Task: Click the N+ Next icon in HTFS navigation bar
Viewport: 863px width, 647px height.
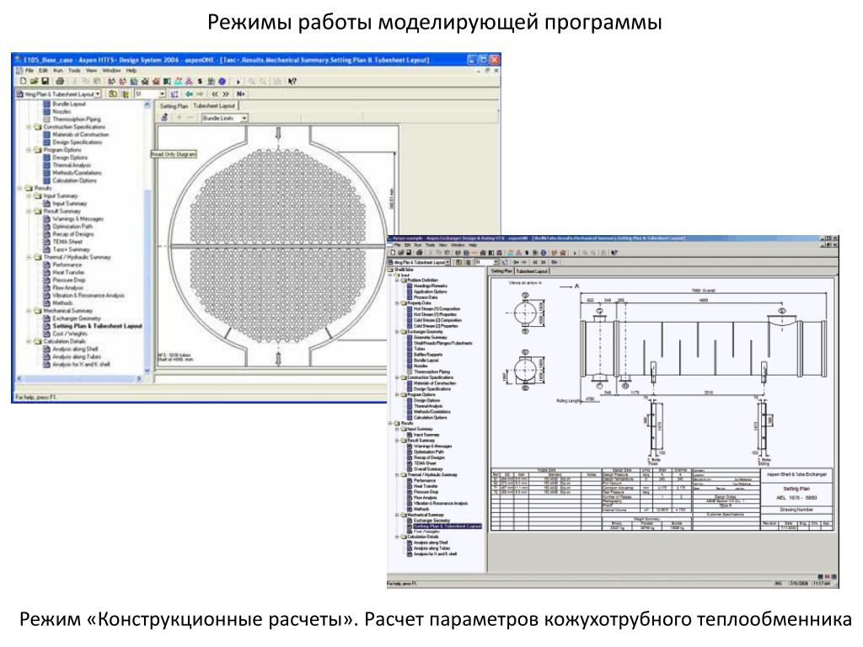Action: 240,94
